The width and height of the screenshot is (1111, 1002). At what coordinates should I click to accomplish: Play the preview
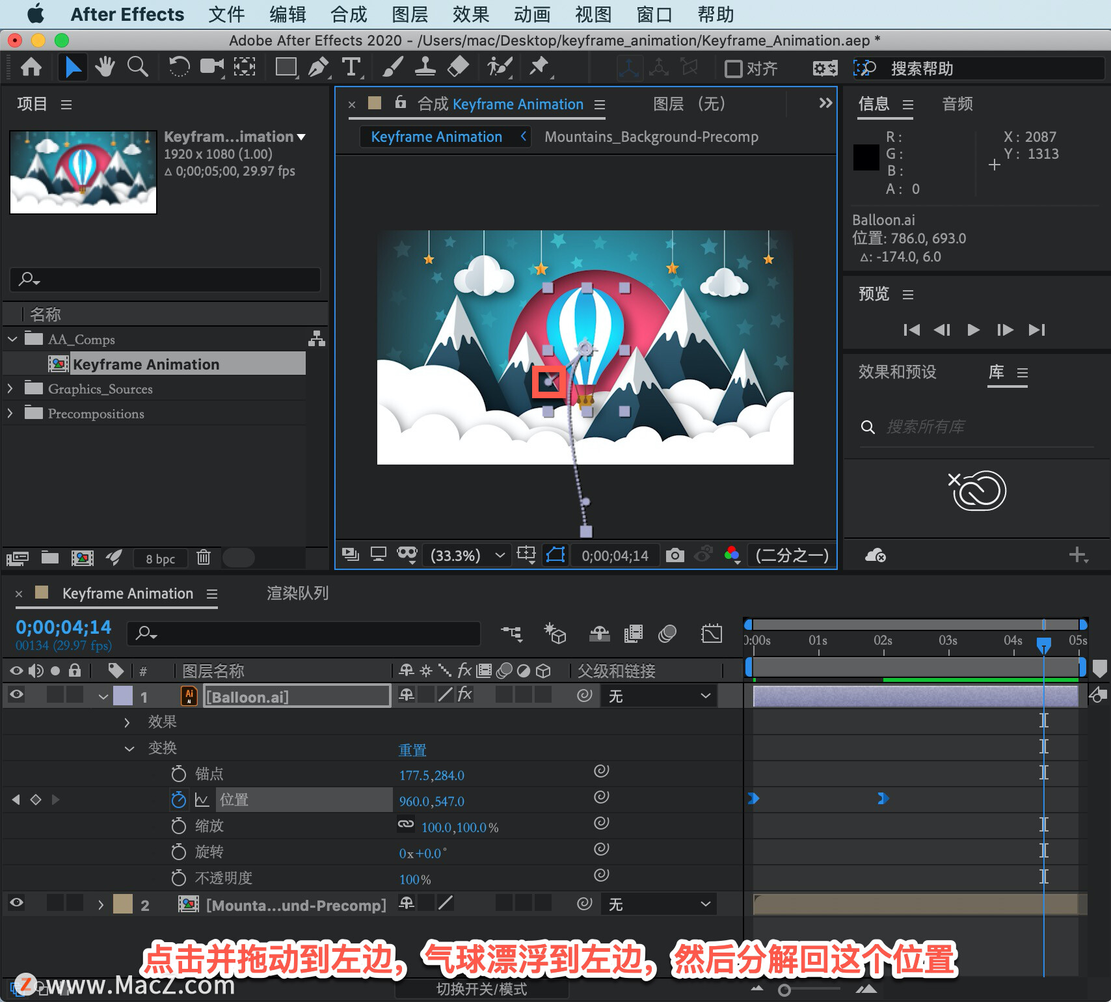point(973,330)
